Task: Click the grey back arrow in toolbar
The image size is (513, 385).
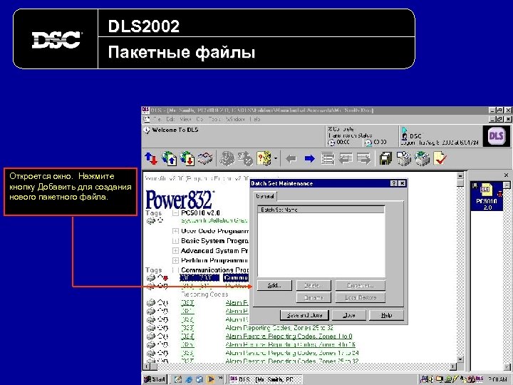Action: [291, 159]
